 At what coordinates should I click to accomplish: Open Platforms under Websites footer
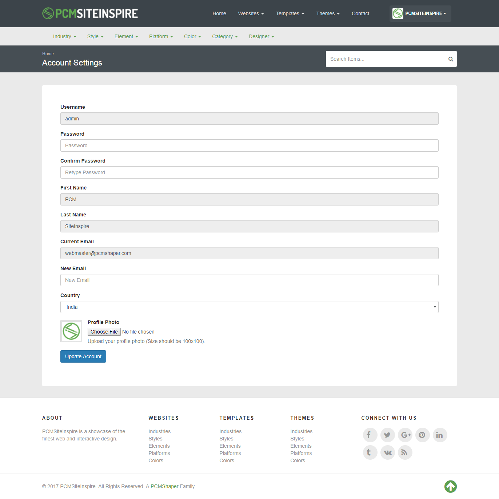[x=159, y=453]
